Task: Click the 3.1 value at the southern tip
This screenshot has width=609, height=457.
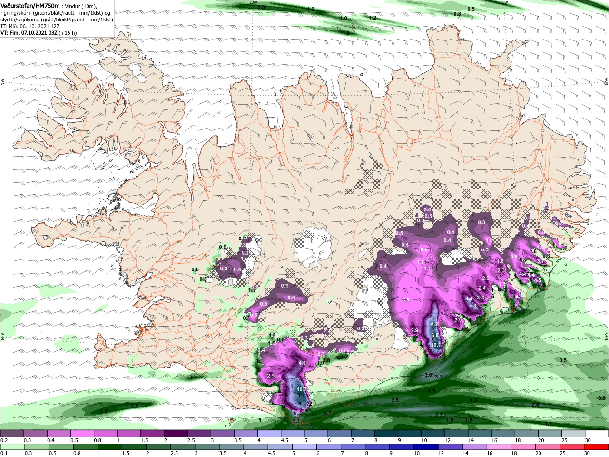Action: [x=296, y=421]
